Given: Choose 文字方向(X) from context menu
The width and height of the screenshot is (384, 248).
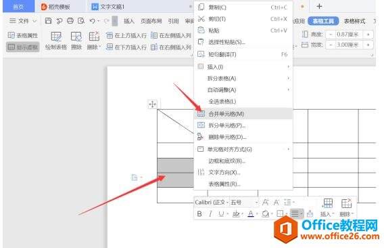Looking at the screenshot, I should [x=243, y=172].
